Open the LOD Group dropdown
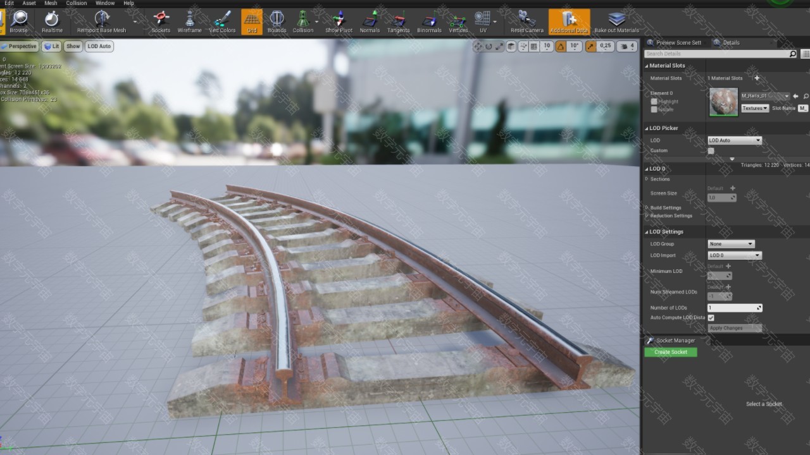810x455 pixels. tap(731, 244)
